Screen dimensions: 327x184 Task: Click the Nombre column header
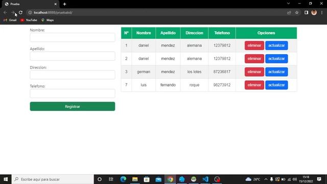144,33
